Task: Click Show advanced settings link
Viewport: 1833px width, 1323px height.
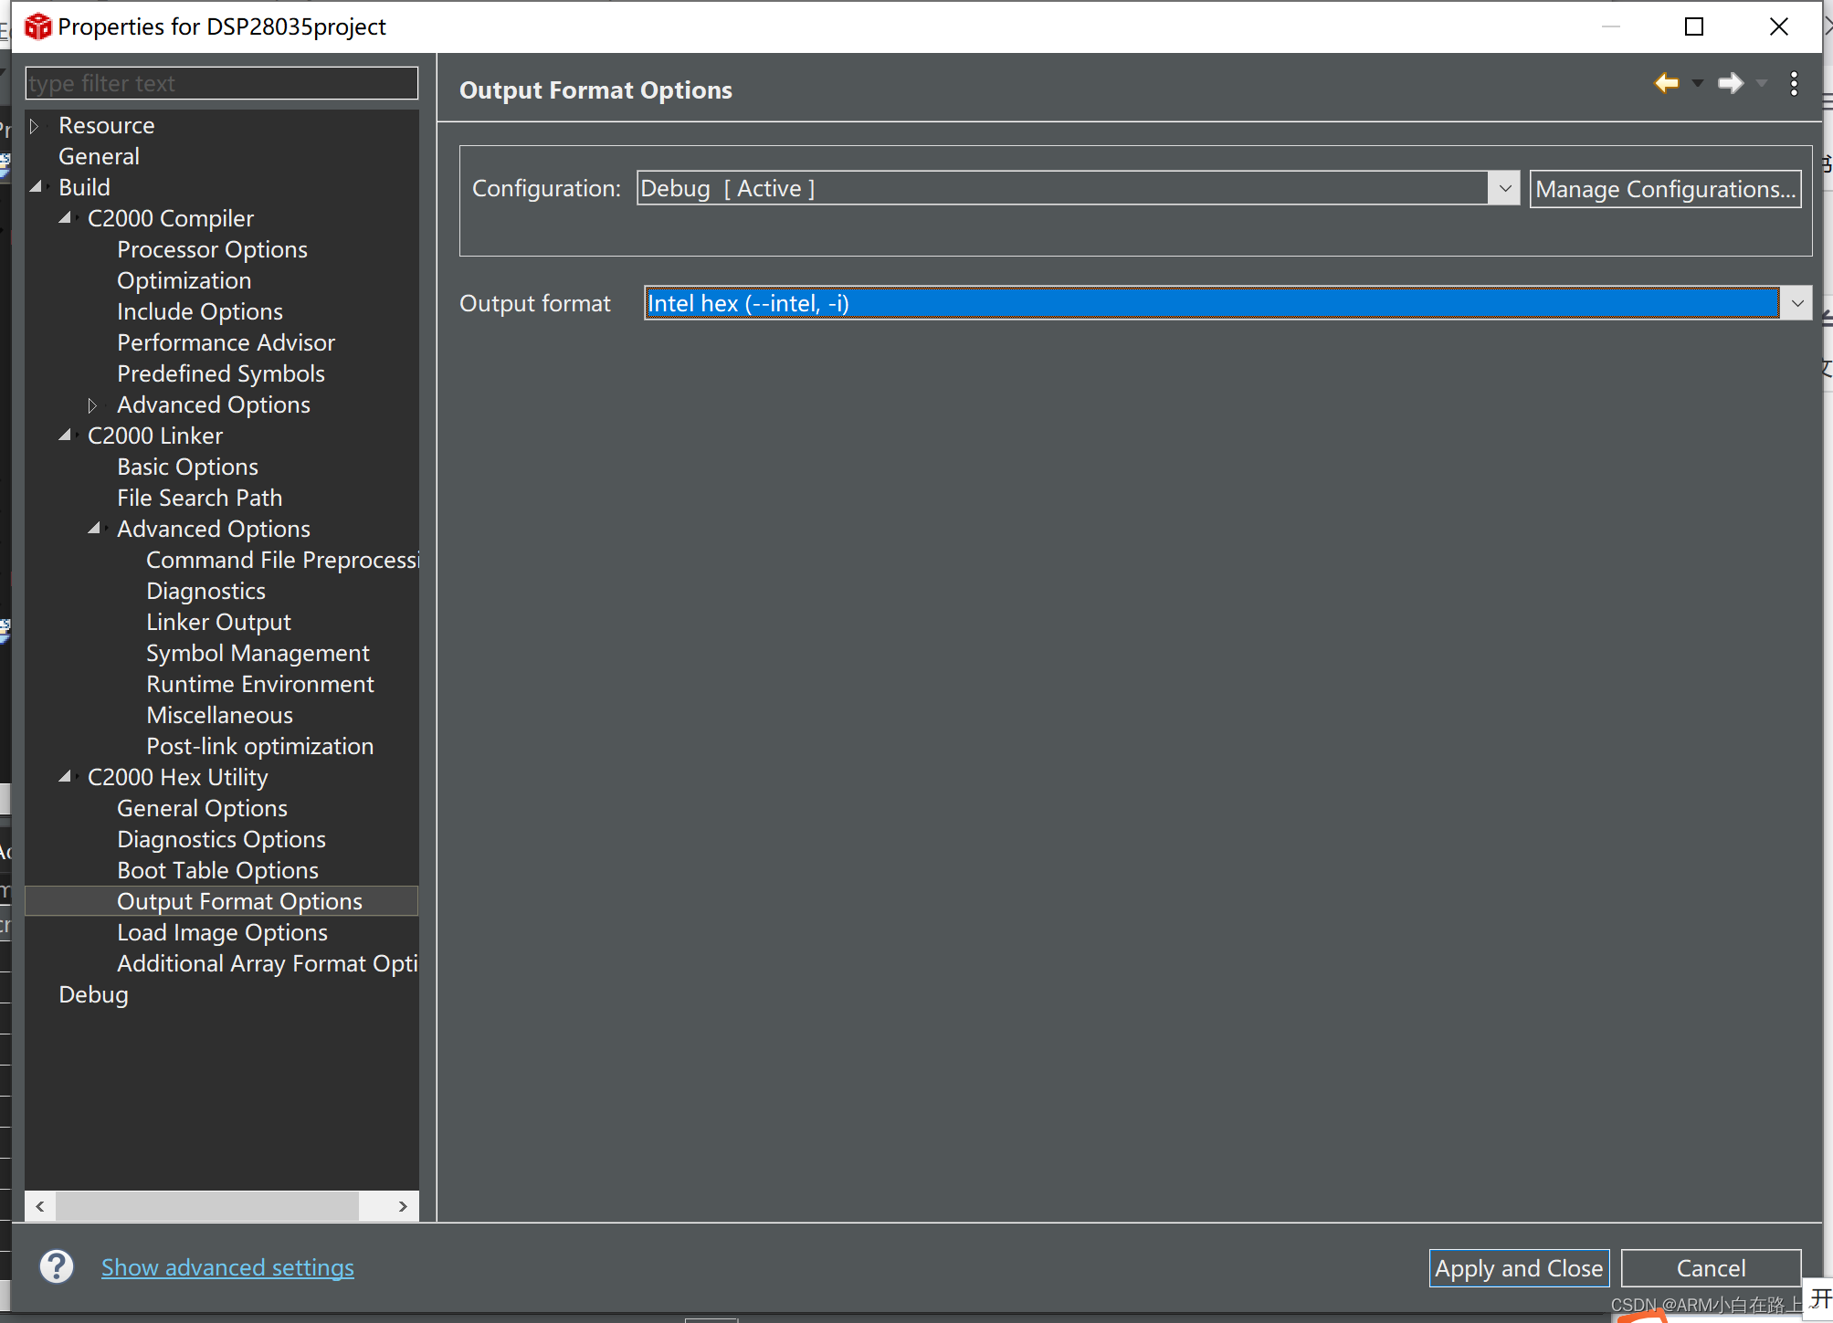Action: (227, 1267)
